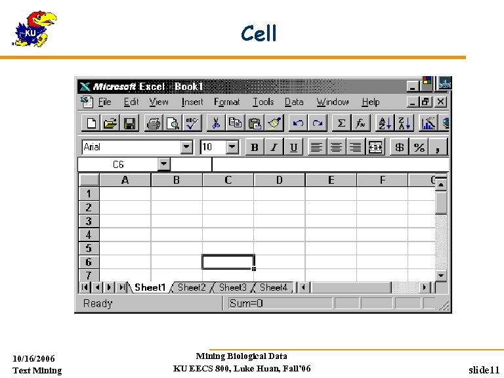Apply Percent style

[x=419, y=147]
